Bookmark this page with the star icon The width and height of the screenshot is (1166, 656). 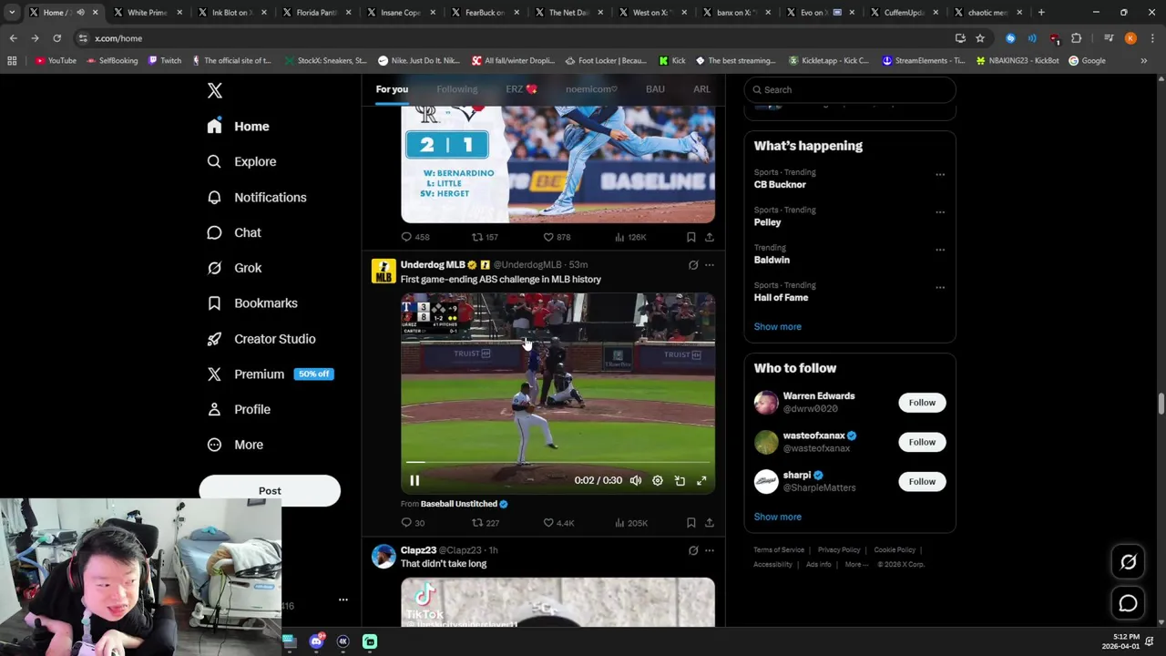(980, 38)
